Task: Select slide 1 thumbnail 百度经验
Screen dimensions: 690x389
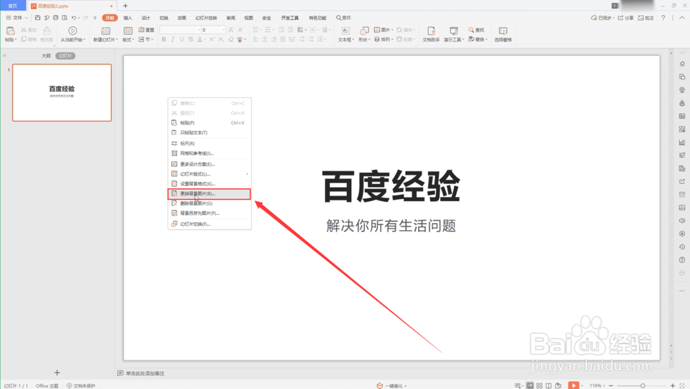Action: [62, 93]
